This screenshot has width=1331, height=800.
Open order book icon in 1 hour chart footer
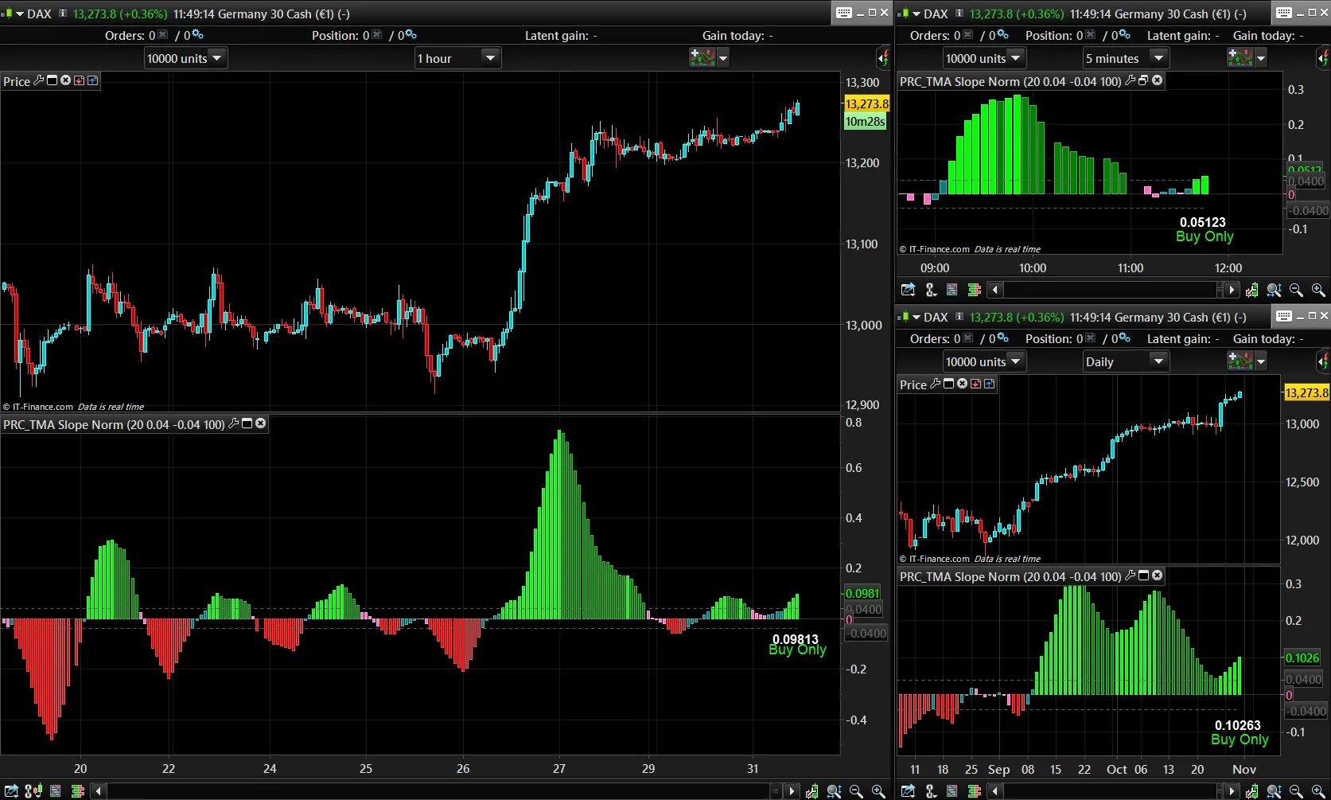77,790
